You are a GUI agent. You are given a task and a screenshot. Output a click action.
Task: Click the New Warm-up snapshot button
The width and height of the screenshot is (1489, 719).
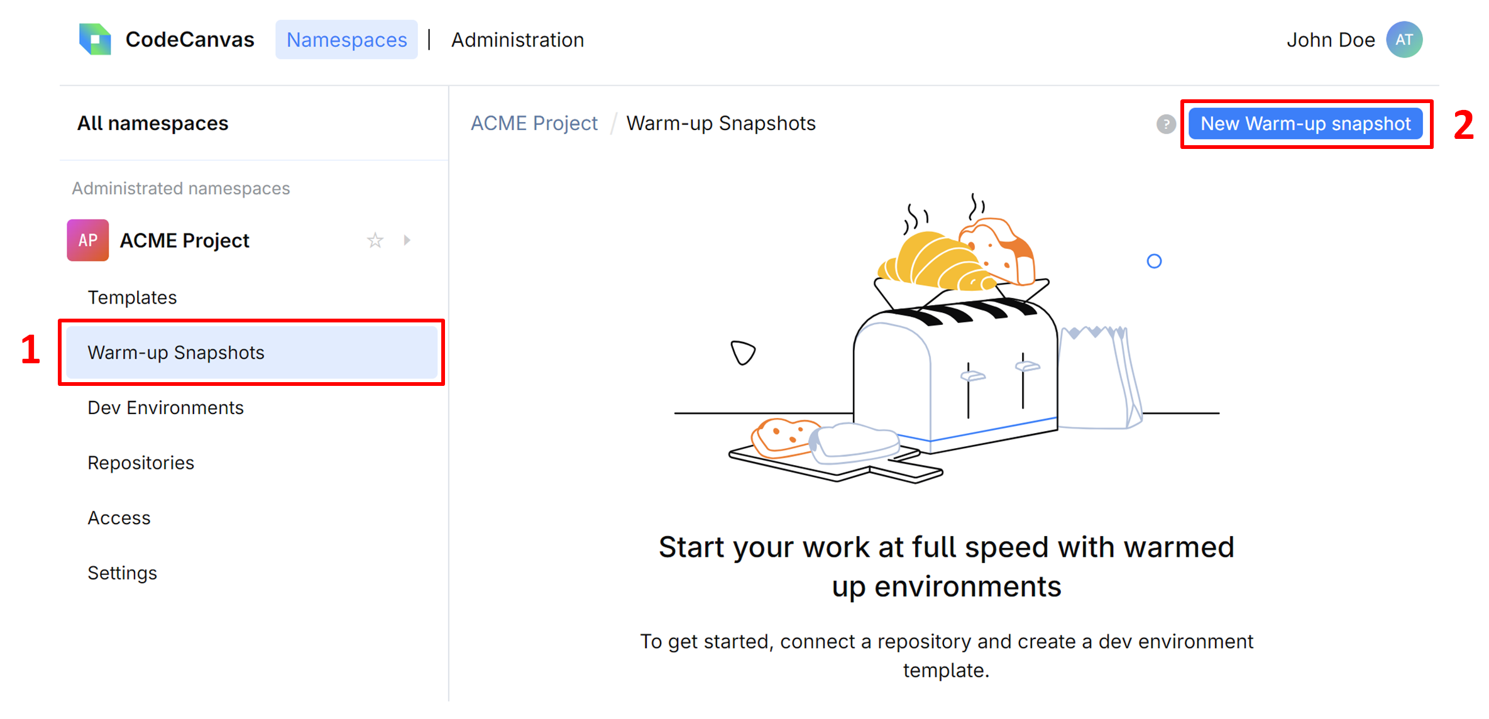coord(1305,124)
